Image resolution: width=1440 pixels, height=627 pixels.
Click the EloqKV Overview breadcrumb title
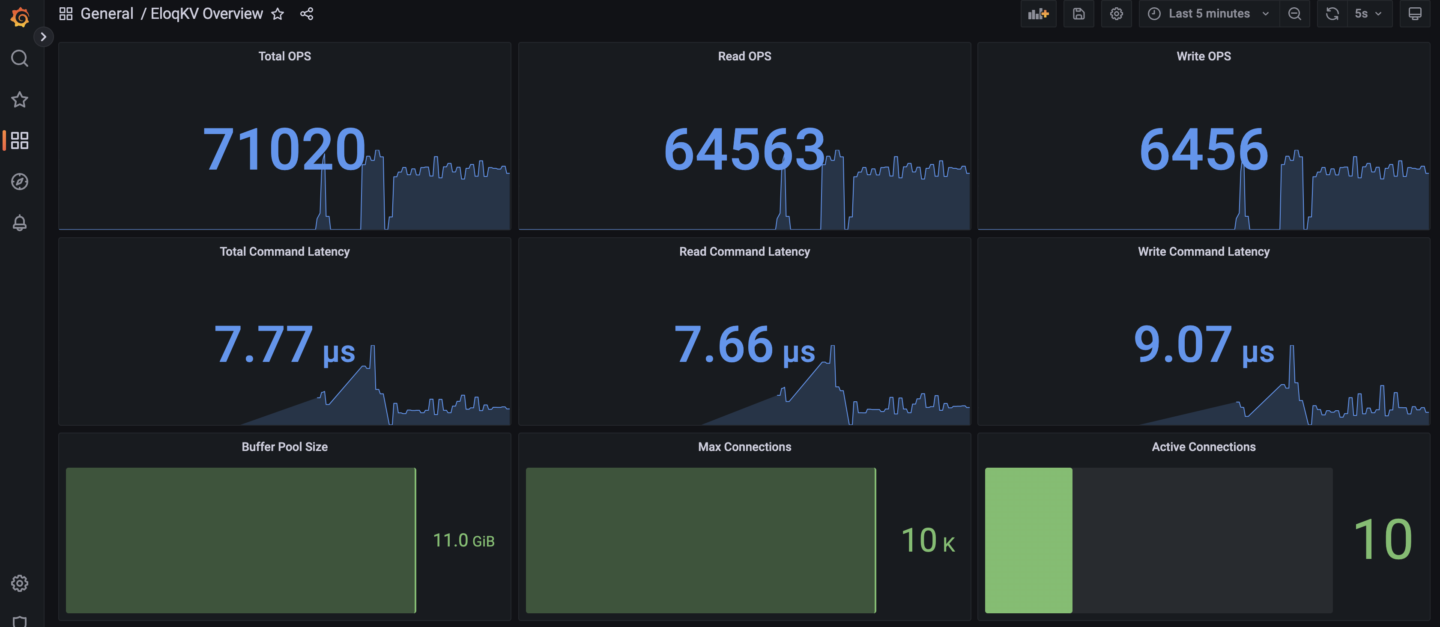point(206,13)
